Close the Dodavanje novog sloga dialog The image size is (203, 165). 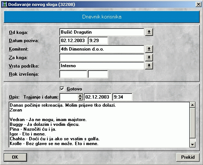(199, 4)
